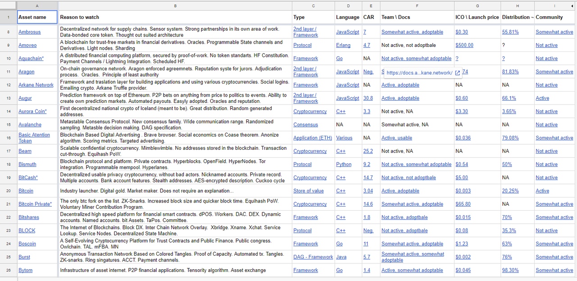Select row 1 header number
The height and width of the screenshot is (281, 577).
point(8,17)
